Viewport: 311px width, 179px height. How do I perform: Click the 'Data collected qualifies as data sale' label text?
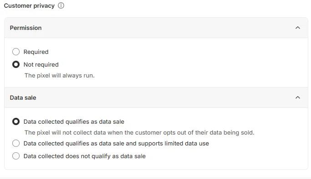click(x=74, y=122)
